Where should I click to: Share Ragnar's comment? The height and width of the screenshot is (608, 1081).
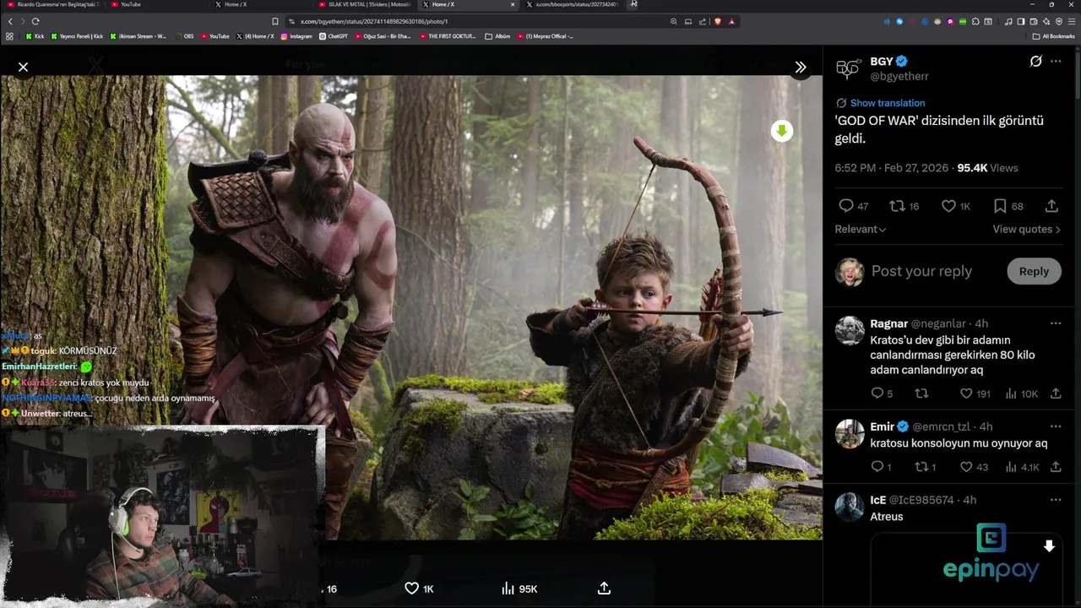pyautogui.click(x=1056, y=394)
